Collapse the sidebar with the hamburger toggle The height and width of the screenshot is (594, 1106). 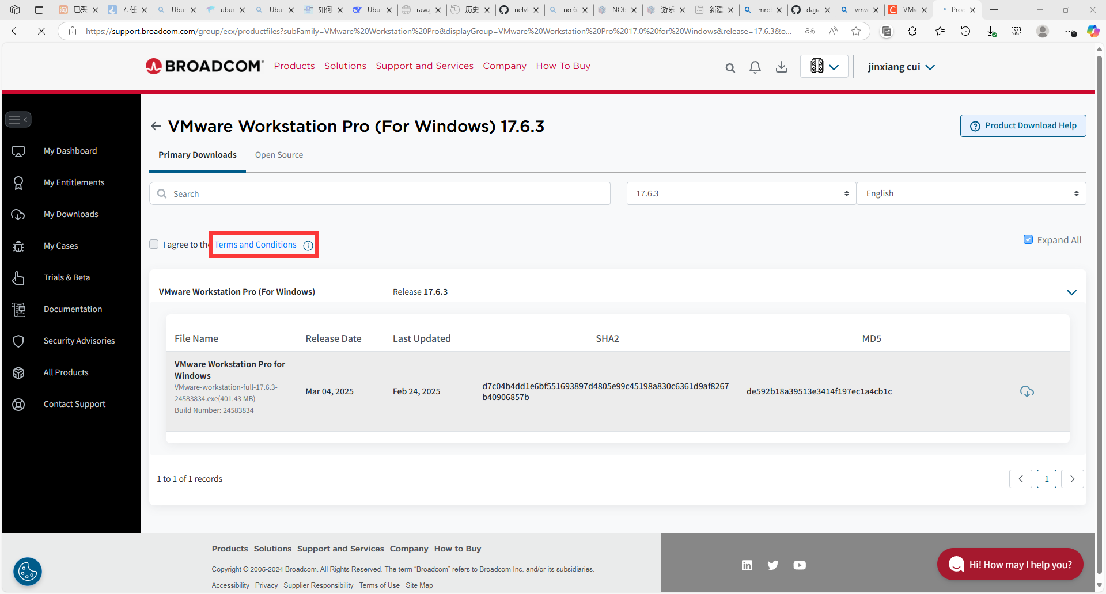(18, 120)
